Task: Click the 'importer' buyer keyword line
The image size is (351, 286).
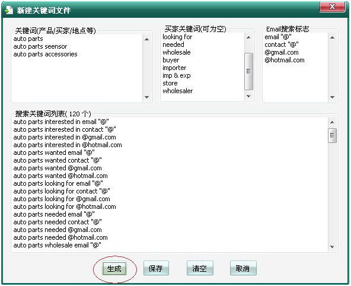Action: coord(174,68)
